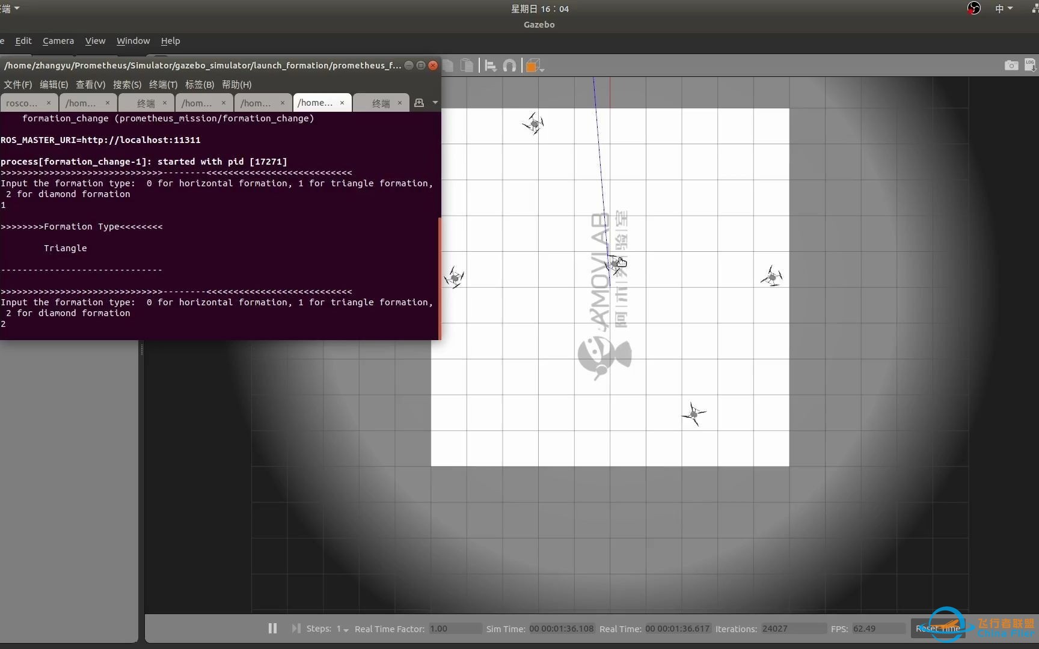This screenshot has width=1039, height=649.
Task: Open the input method 中 indicator
Action: (1004, 8)
